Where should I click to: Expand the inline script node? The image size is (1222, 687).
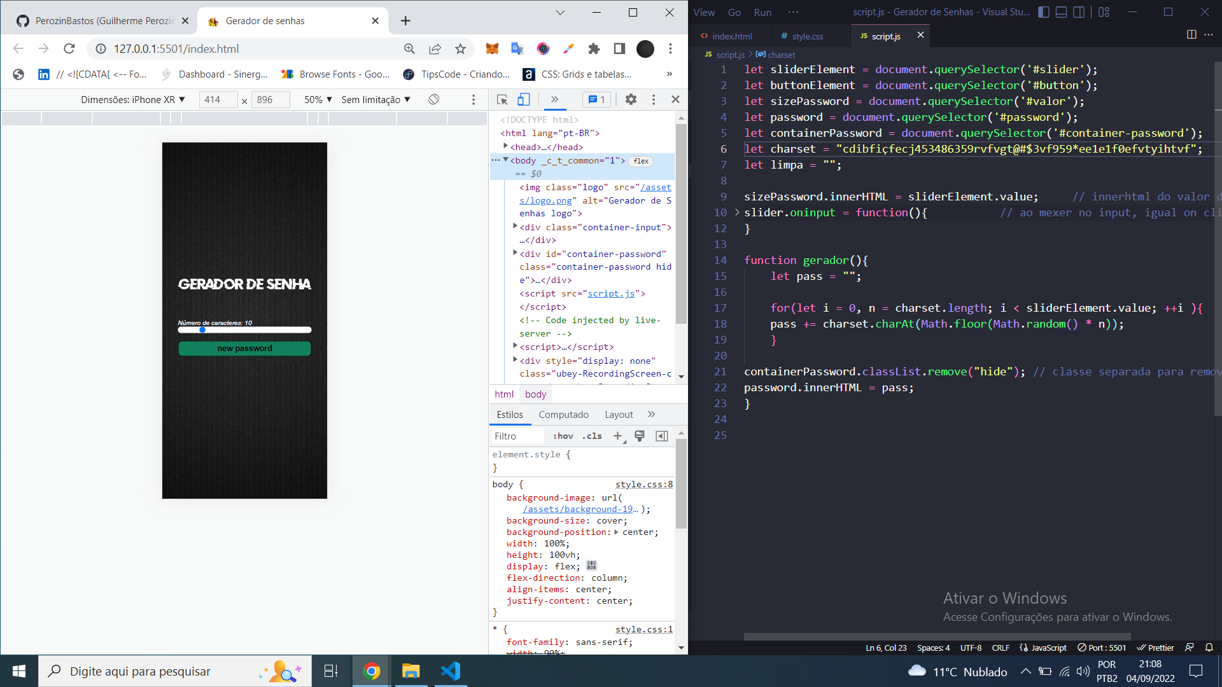click(x=515, y=345)
